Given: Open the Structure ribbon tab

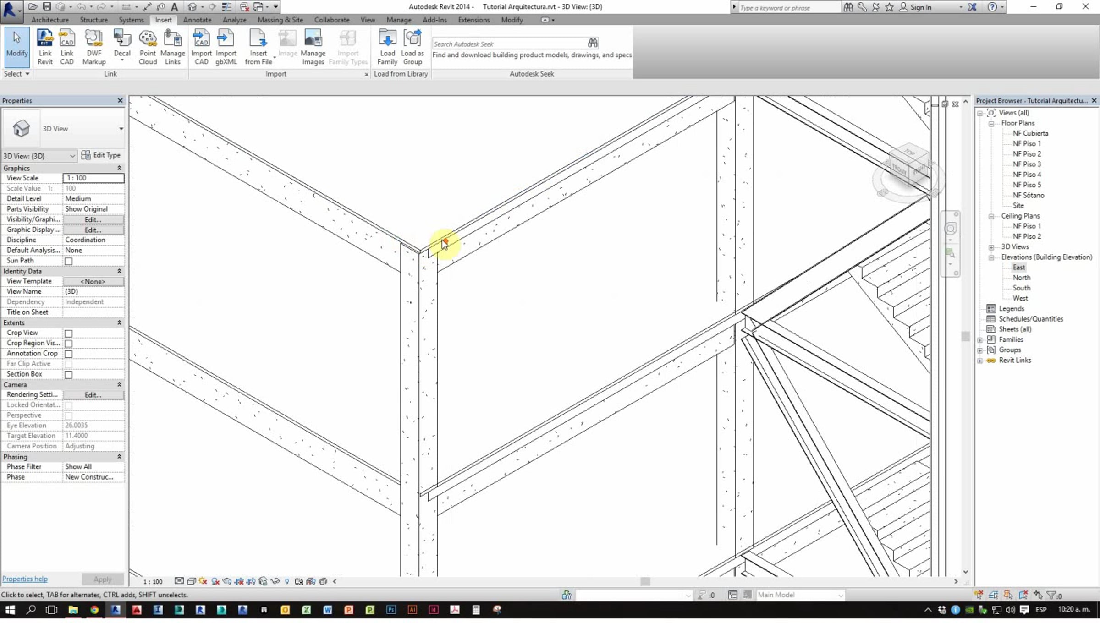Looking at the screenshot, I should (x=93, y=20).
